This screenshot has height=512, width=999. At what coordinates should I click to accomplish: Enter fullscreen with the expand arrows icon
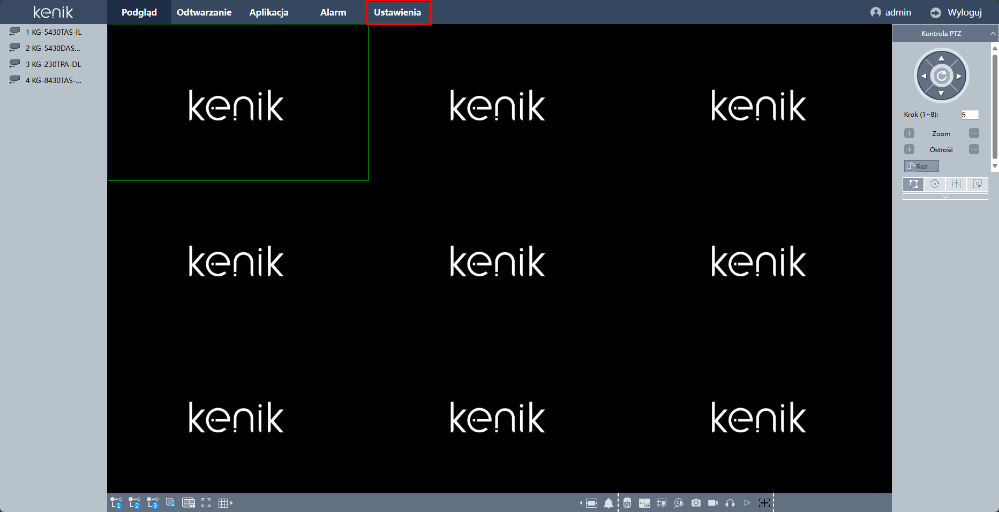pos(206,503)
